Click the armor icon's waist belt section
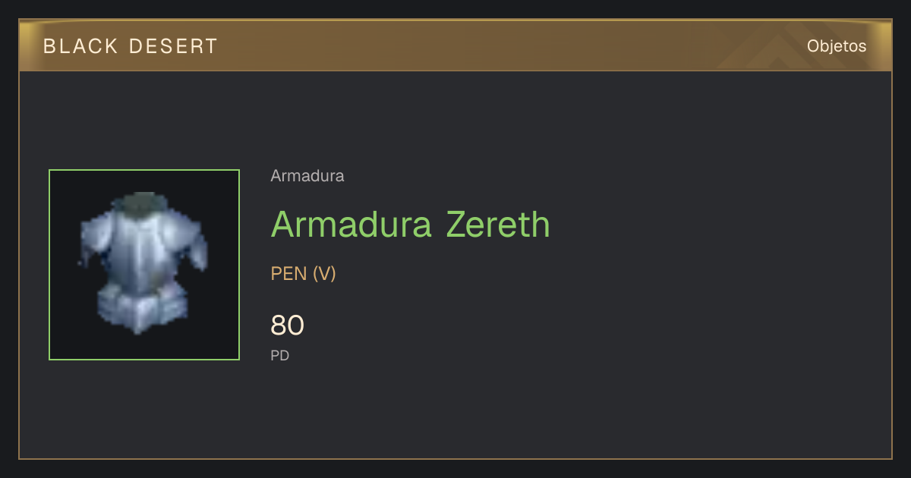 click(143, 307)
